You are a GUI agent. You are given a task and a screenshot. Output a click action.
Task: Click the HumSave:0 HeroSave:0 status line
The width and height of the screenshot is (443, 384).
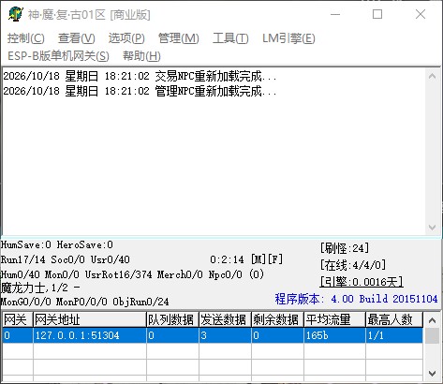coord(57,244)
